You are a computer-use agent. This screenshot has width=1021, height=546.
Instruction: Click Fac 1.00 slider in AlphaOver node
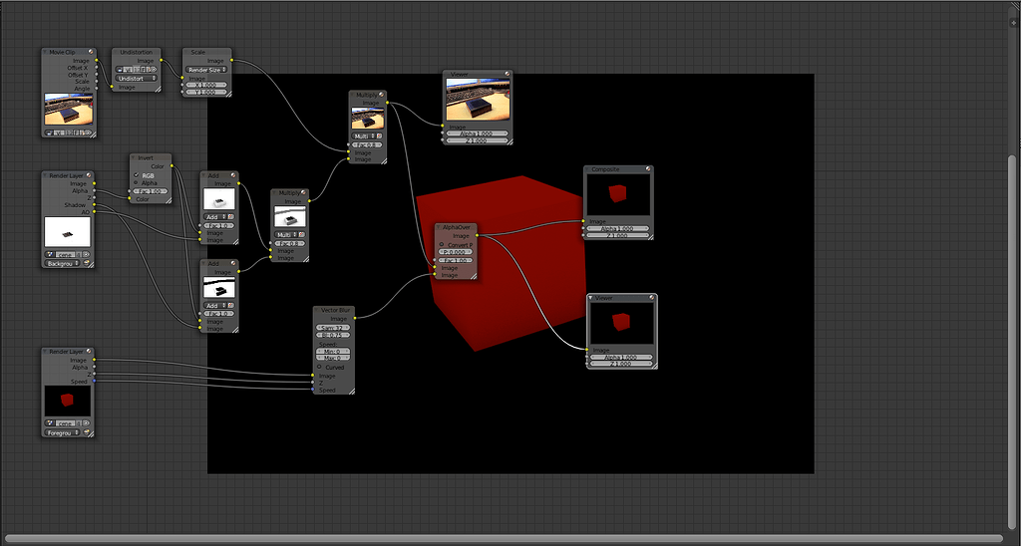(x=455, y=260)
